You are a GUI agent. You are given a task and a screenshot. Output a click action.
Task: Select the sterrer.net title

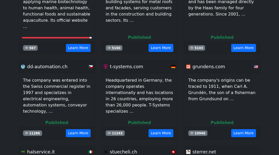[204, 152]
